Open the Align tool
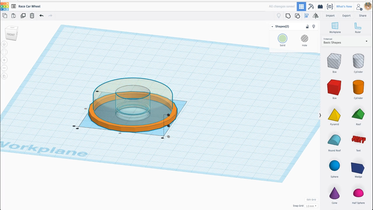 (307, 16)
